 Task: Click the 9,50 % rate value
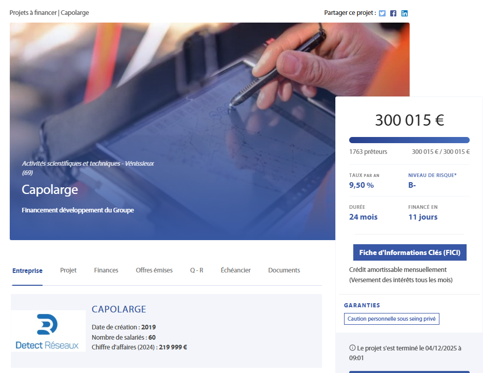coord(361,185)
